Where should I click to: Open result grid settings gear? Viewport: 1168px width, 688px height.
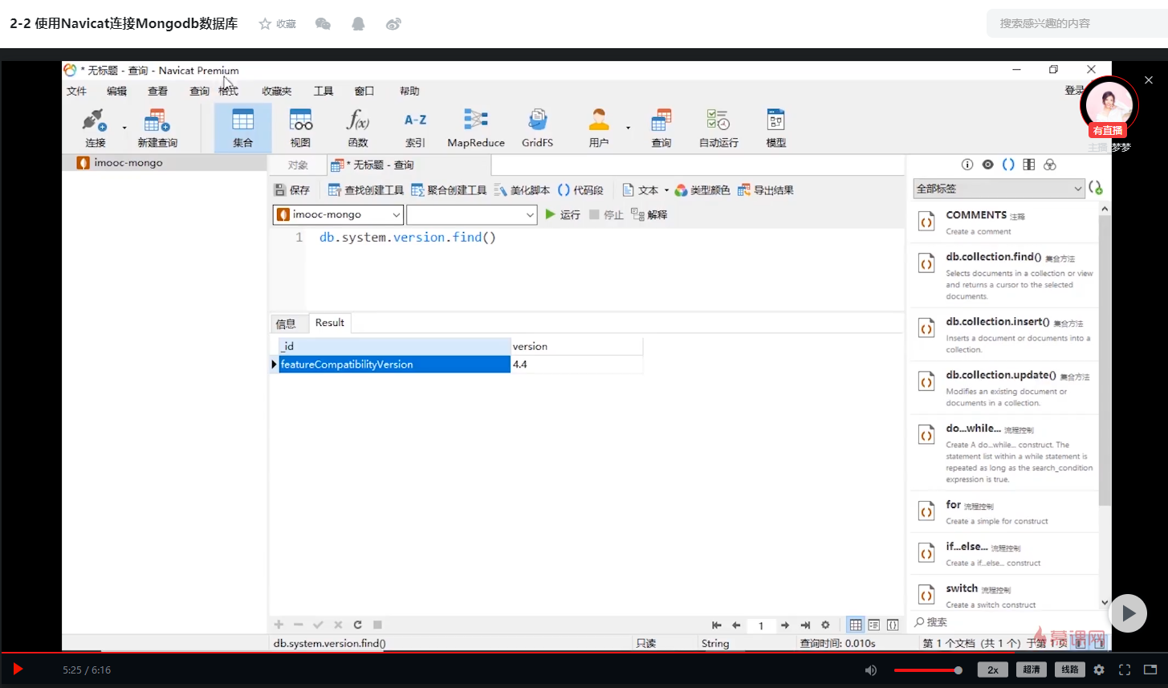pos(824,625)
